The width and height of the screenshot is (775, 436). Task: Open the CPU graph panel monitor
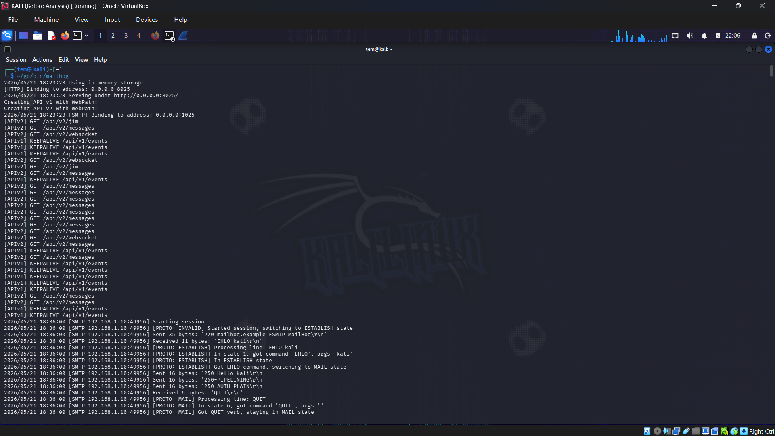[x=639, y=36]
